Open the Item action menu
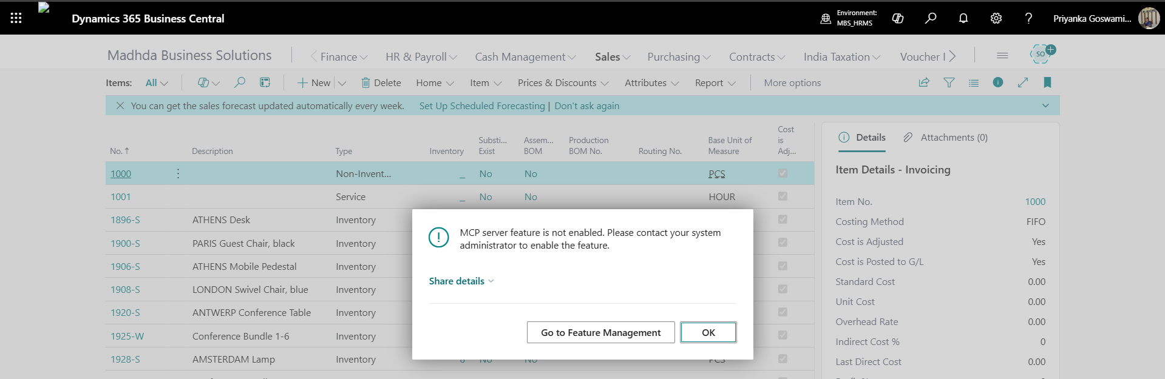The width and height of the screenshot is (1165, 379). [x=486, y=82]
